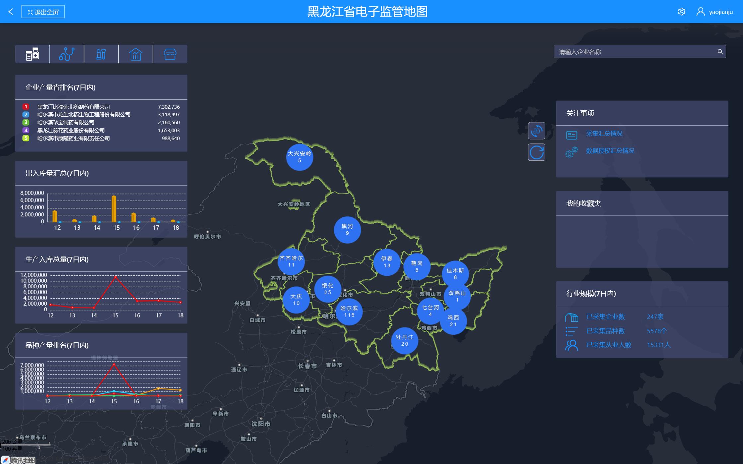Select the 伊春 13 map marker
Screen dimensions: 743x464
pos(387,262)
